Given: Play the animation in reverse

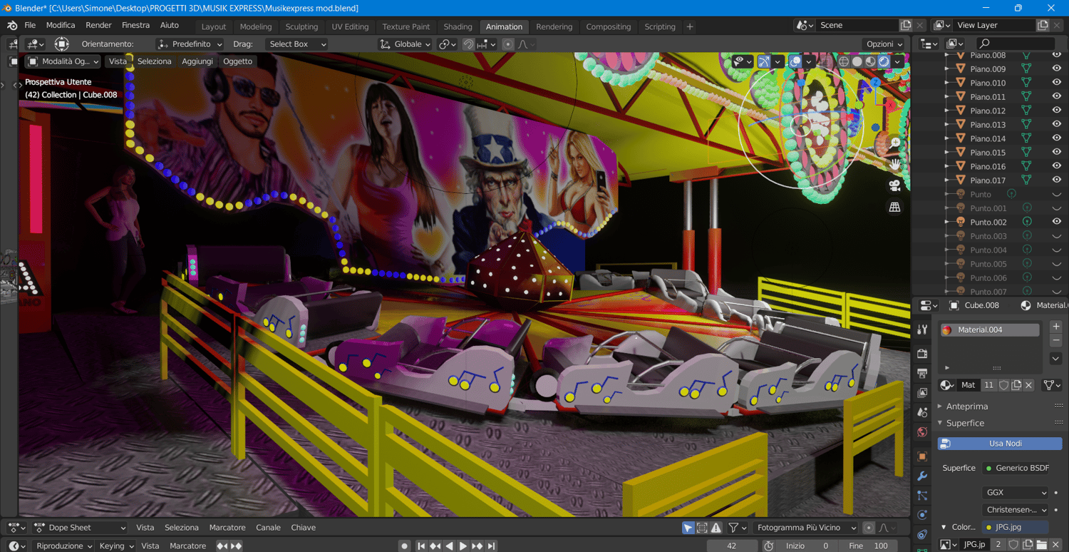Looking at the screenshot, I should [449, 546].
